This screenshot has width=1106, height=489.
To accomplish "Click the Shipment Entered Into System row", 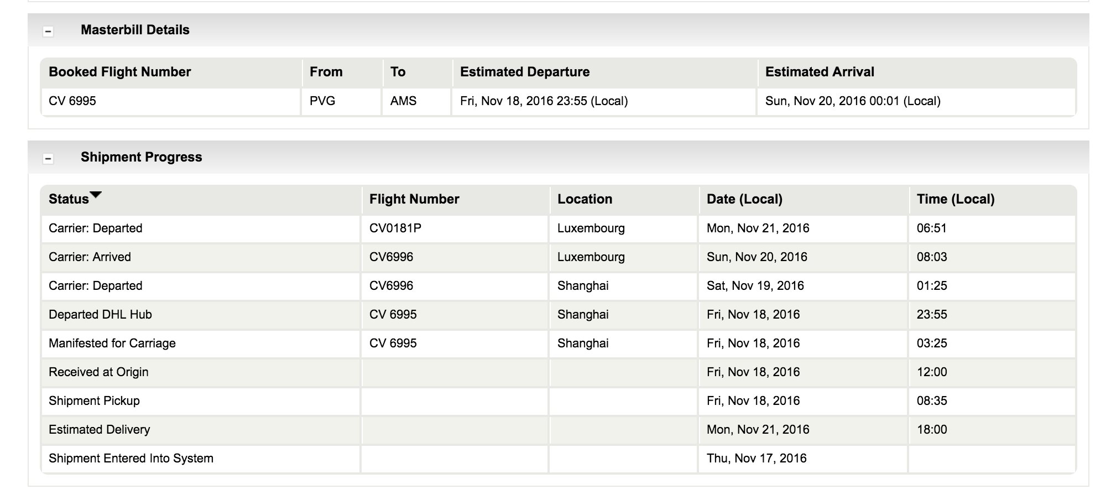I will (559, 459).
